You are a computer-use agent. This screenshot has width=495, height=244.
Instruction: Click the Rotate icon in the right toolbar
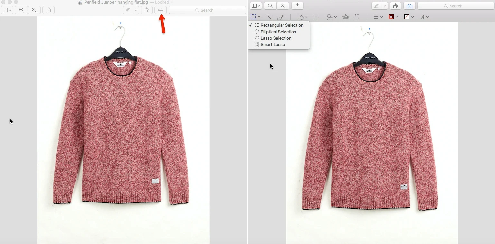[396, 6]
